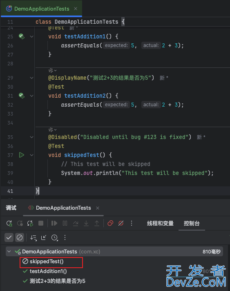Toggle show ignored tests filter
The height and width of the screenshot is (291, 230).
(20, 237)
